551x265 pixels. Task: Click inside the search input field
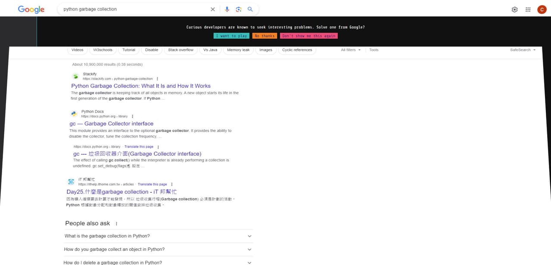(x=129, y=9)
